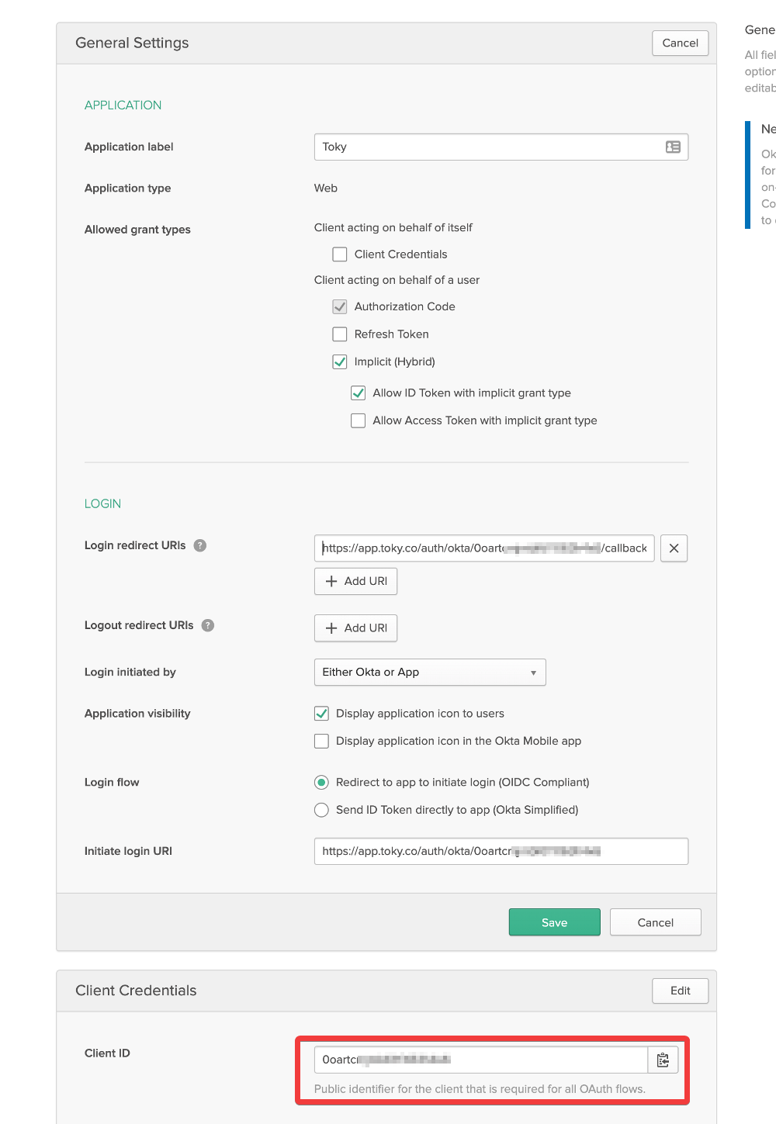The height and width of the screenshot is (1124, 776).
Task: Open the Login initiated by dropdown
Action: click(x=430, y=673)
